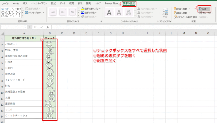Open the グループ化 dropdown
The width and height of the screenshot is (217, 123).
(x=206, y=13)
